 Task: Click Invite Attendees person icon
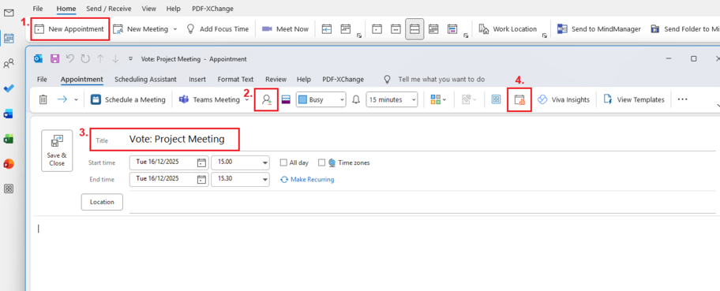coord(267,99)
